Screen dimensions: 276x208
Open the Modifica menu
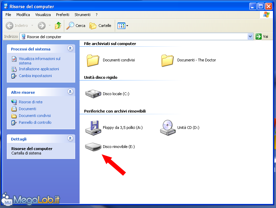23,15
